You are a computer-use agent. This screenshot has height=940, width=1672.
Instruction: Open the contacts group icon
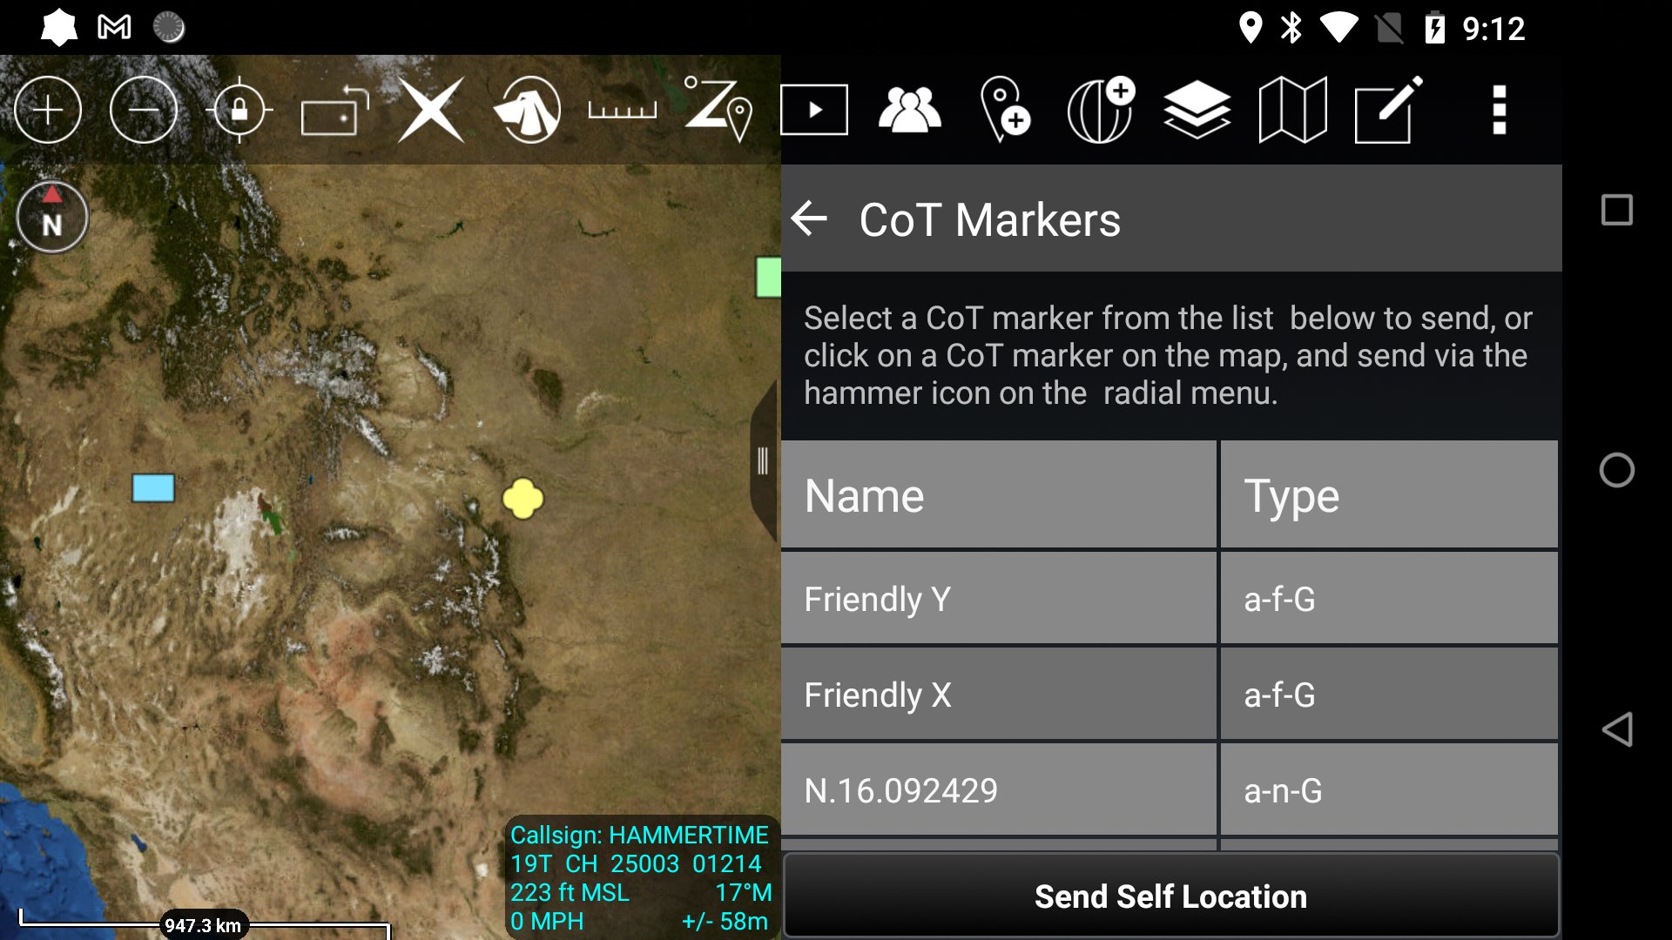[x=909, y=111]
